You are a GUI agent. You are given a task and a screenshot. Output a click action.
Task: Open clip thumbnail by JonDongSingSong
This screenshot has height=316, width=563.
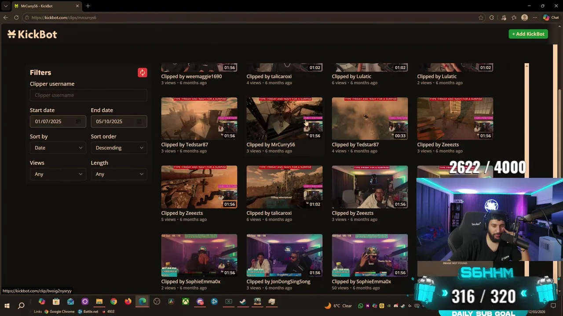click(285, 255)
